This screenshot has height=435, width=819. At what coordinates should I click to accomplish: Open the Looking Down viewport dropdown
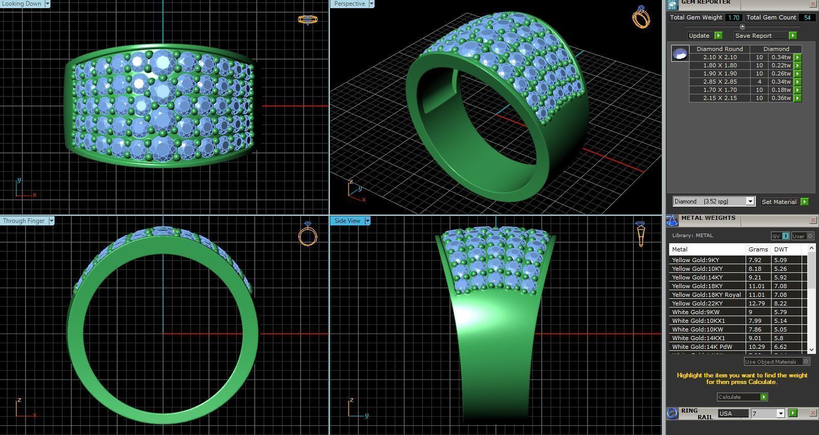point(47,4)
